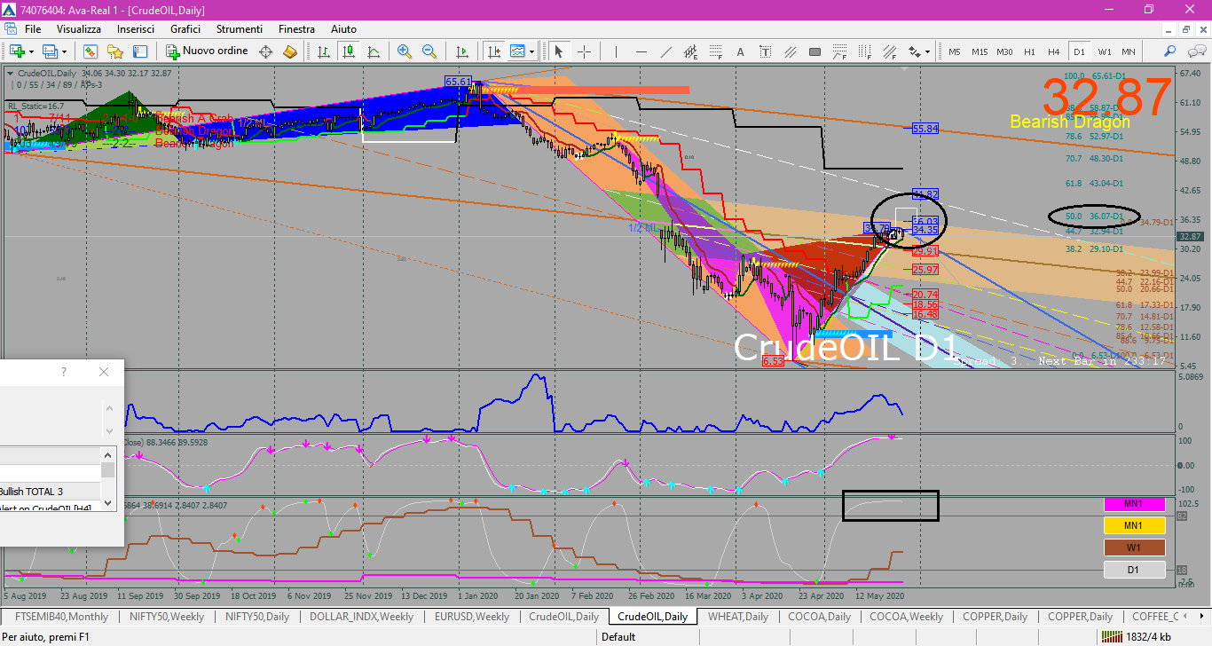Viewport: 1212px width, 646px height.
Task: Expand the arrows objects dropdown
Action: click(x=927, y=51)
